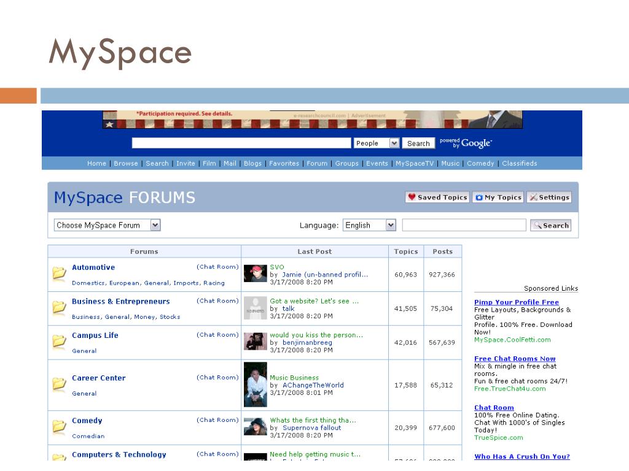
Task: Open Pimp Your Profile Free ad
Action: [x=516, y=302]
